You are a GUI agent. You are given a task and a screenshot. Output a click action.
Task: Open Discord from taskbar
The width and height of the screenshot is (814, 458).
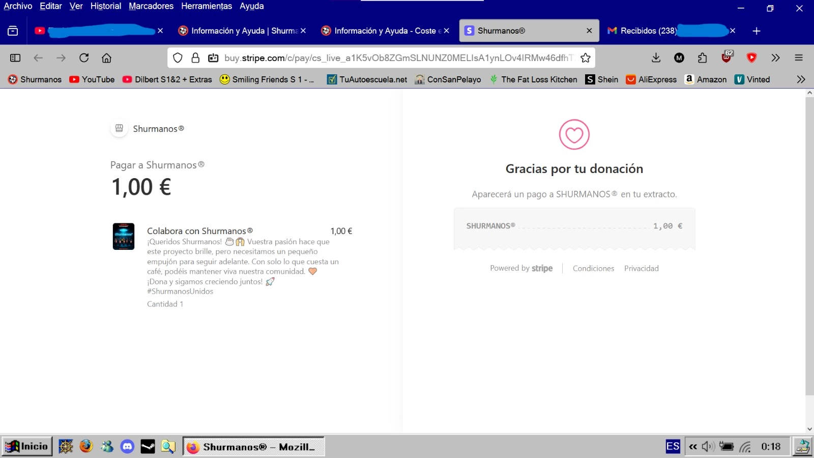(x=127, y=446)
